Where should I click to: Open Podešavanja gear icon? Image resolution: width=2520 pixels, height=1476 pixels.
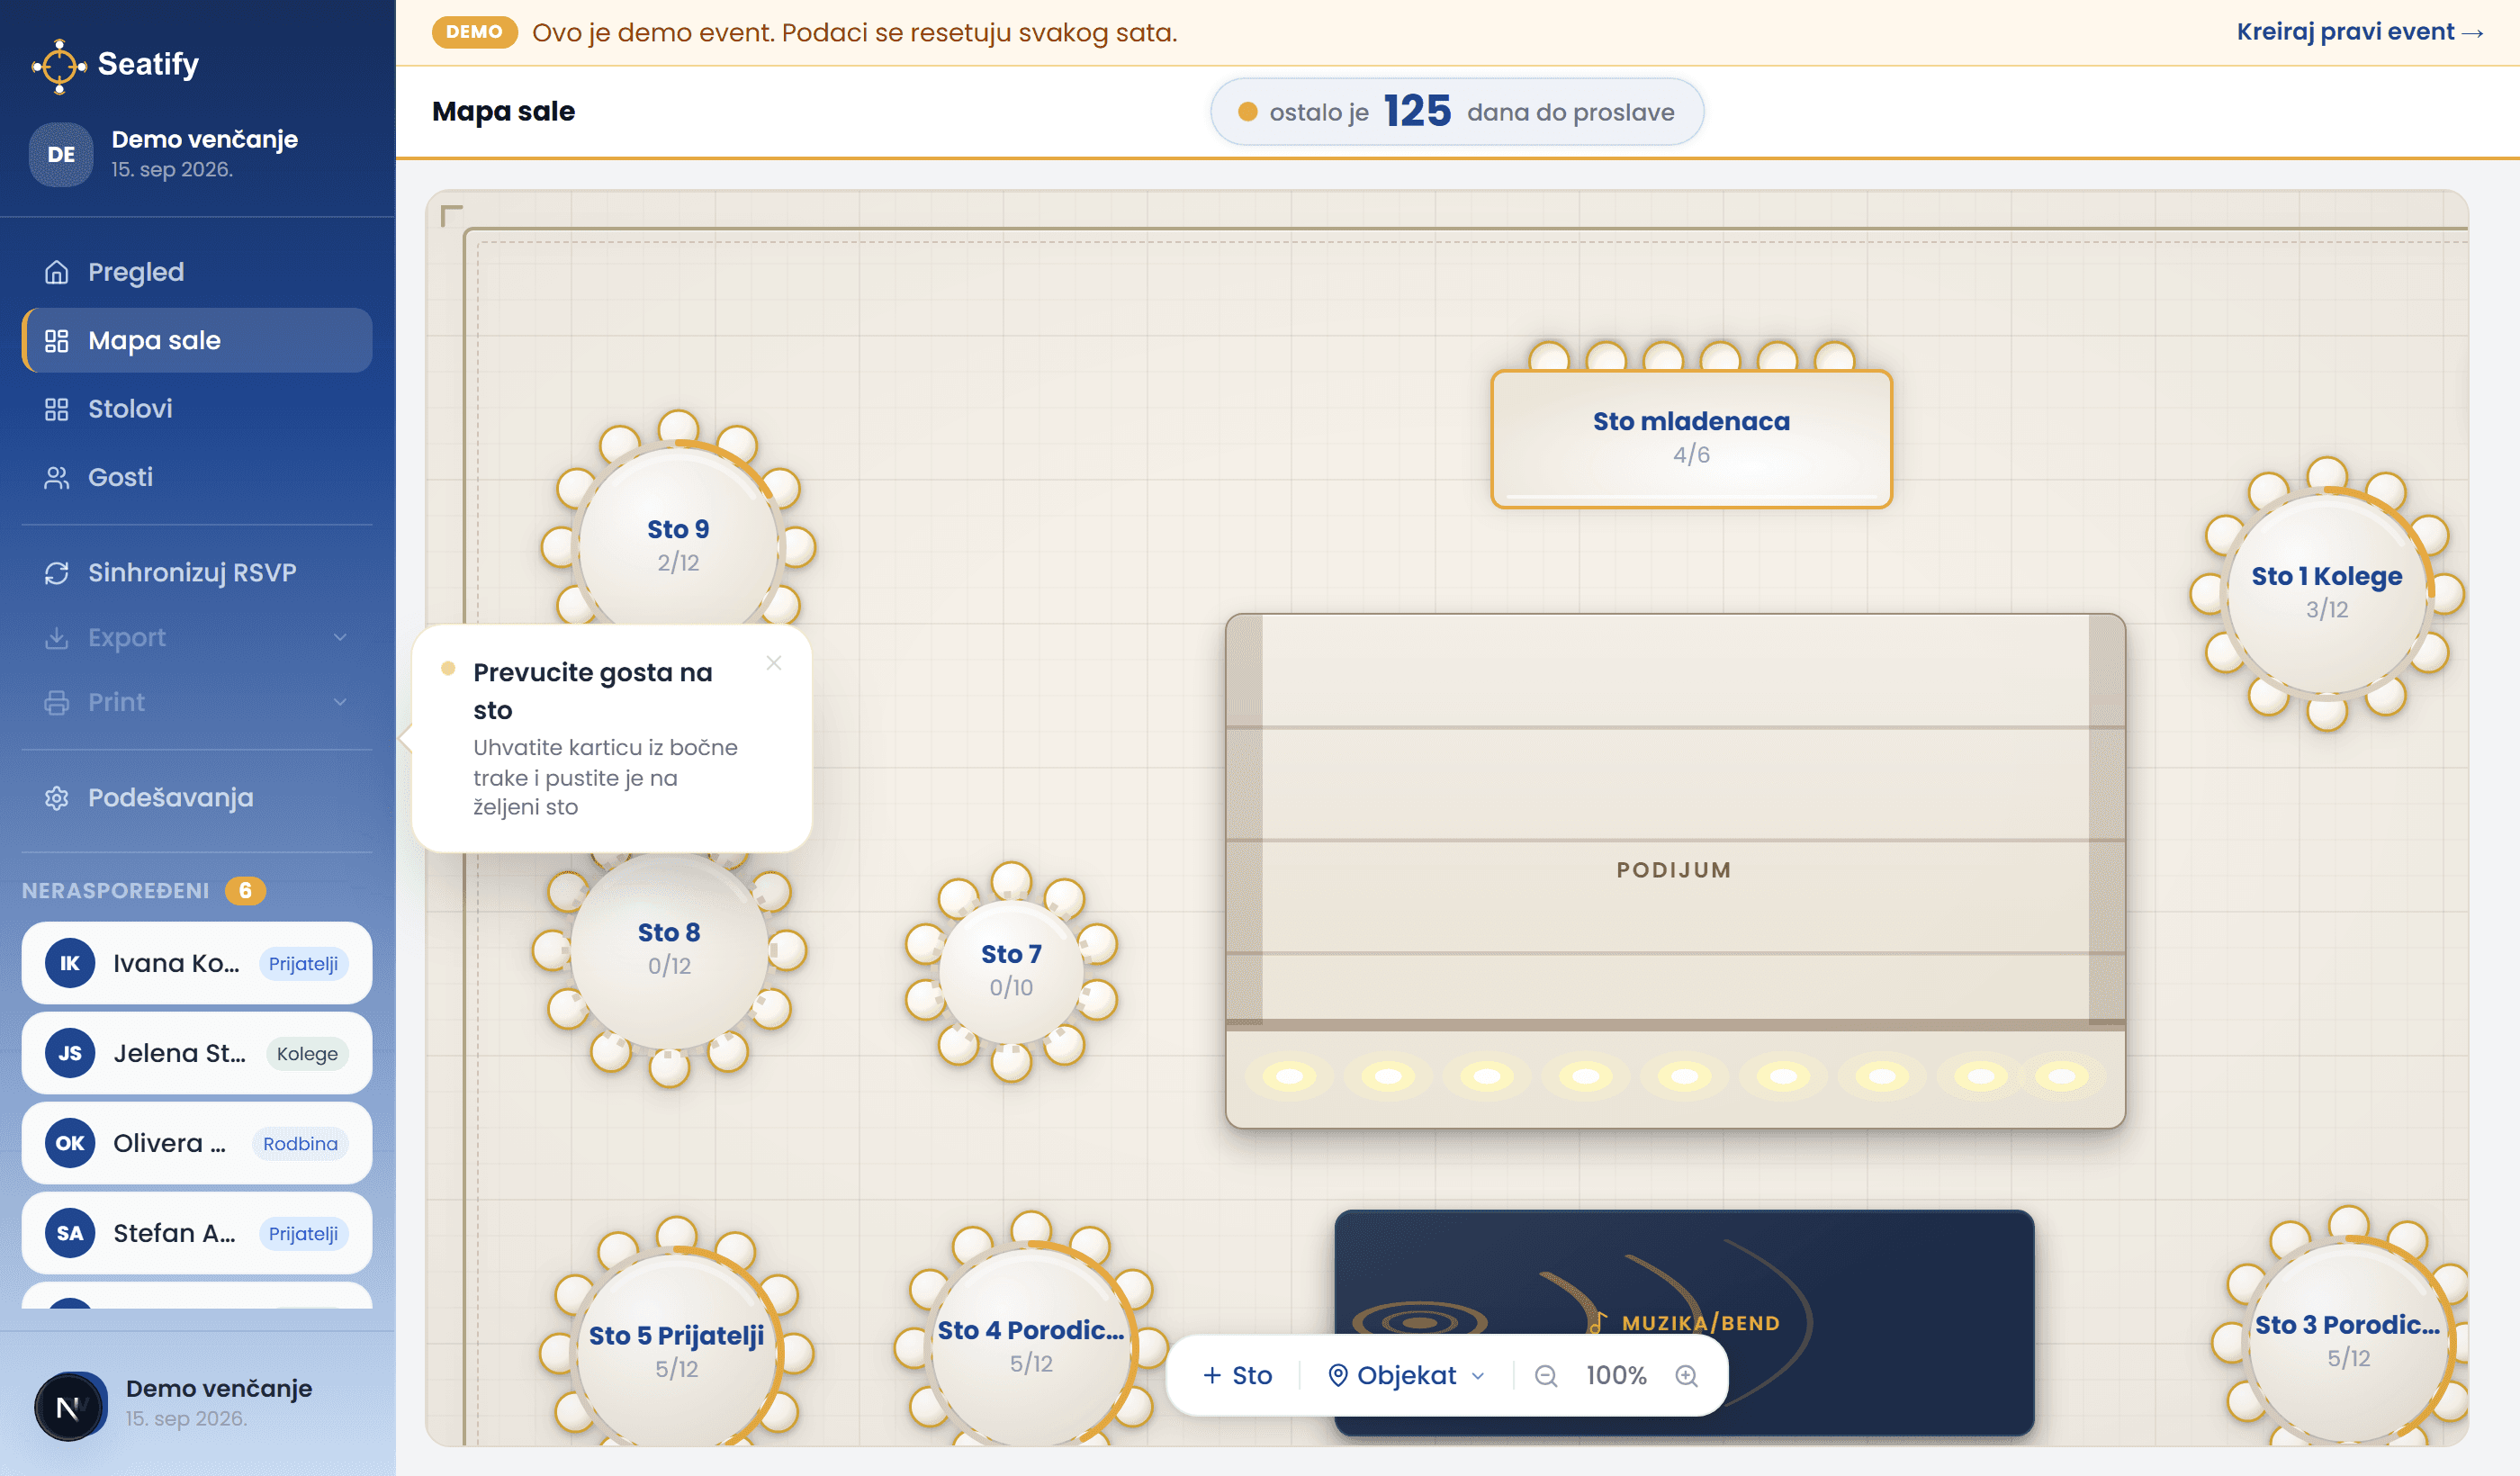pyautogui.click(x=57, y=798)
